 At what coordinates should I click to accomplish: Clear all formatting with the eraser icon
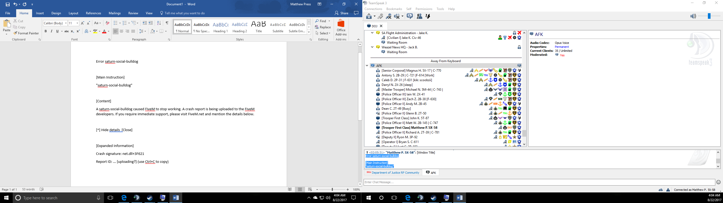click(x=107, y=23)
